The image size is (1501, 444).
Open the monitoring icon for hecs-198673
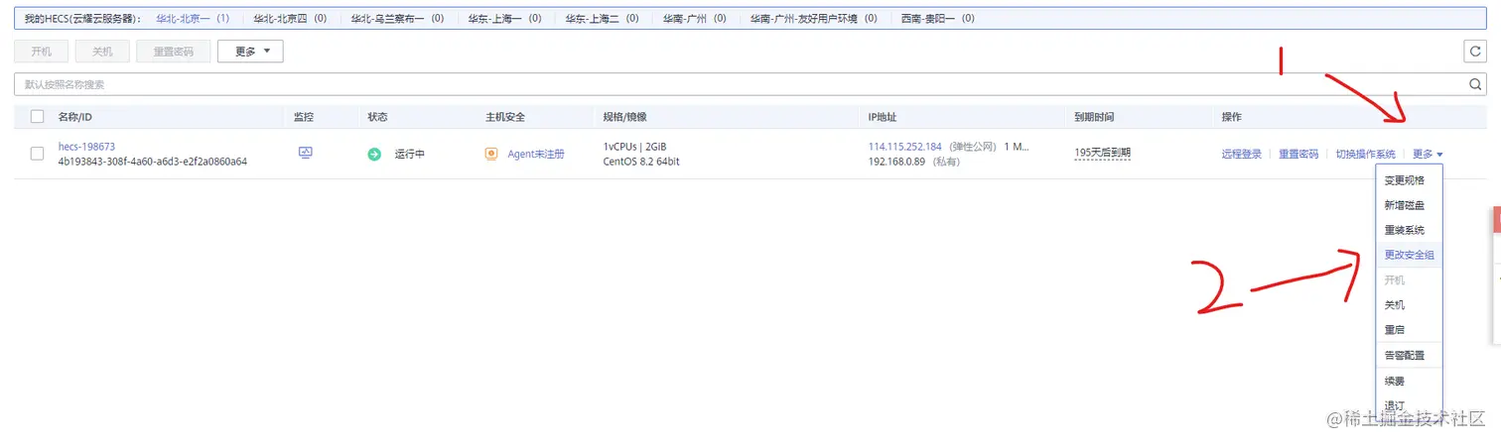click(x=306, y=154)
